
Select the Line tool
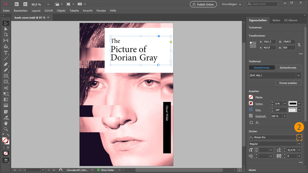tap(6, 58)
